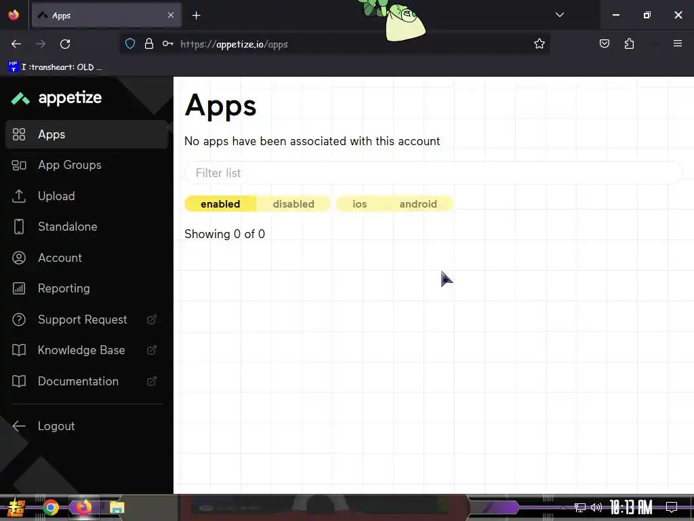Bookmark page with the star icon

pyautogui.click(x=539, y=44)
